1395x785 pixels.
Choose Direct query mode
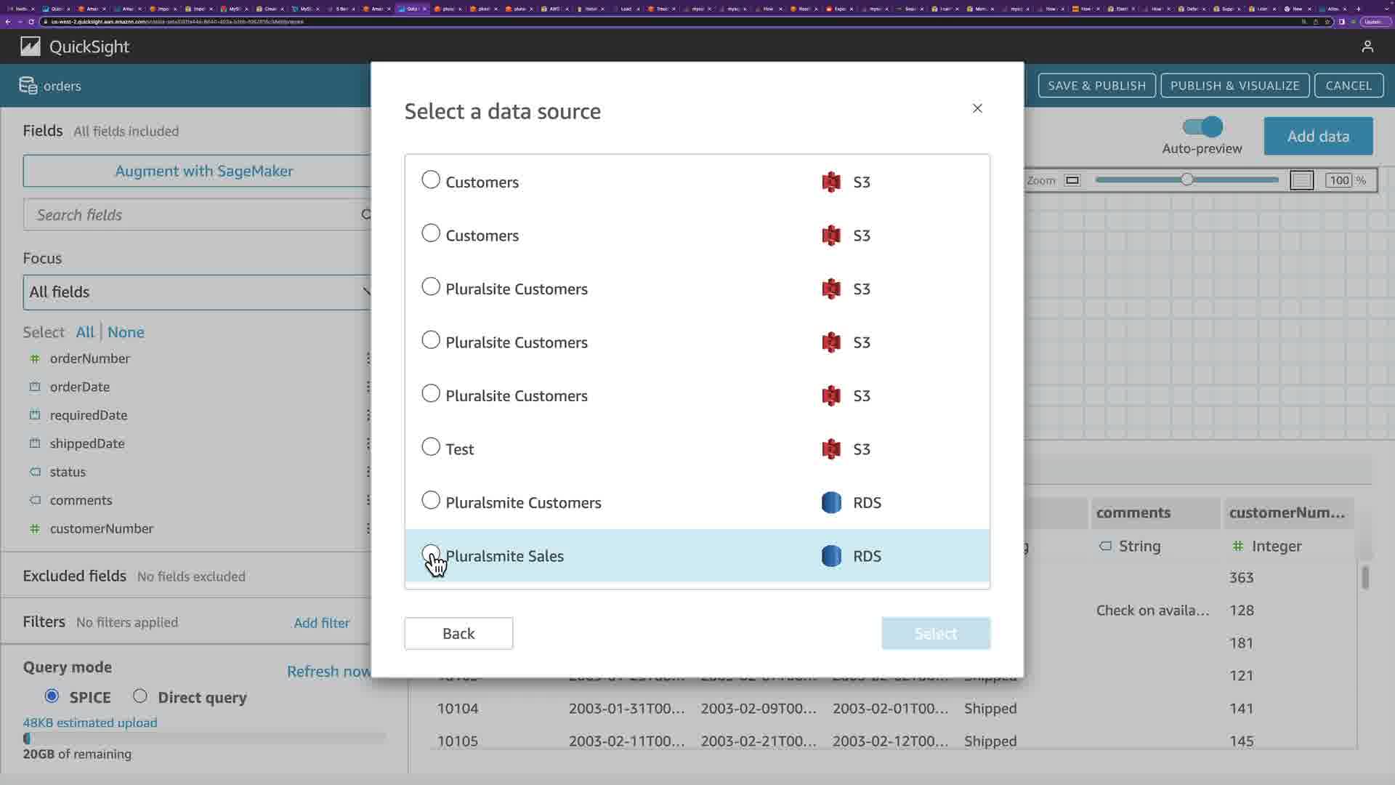(x=140, y=696)
